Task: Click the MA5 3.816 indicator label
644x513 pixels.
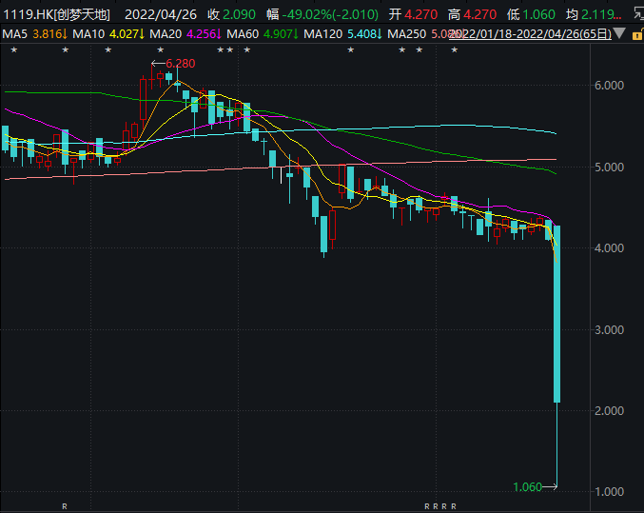Action: pyautogui.click(x=34, y=33)
